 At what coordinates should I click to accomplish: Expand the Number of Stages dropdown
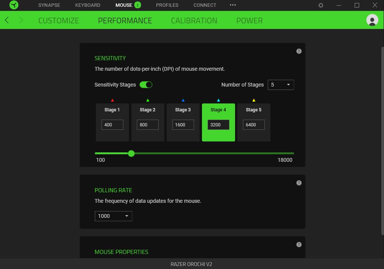click(281, 85)
